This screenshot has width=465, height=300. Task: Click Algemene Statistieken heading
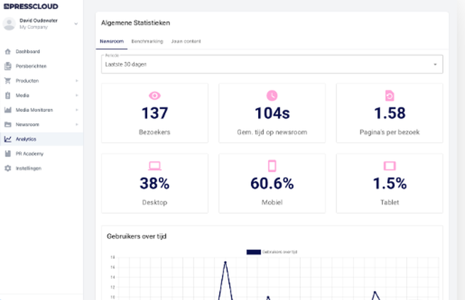[x=135, y=23]
